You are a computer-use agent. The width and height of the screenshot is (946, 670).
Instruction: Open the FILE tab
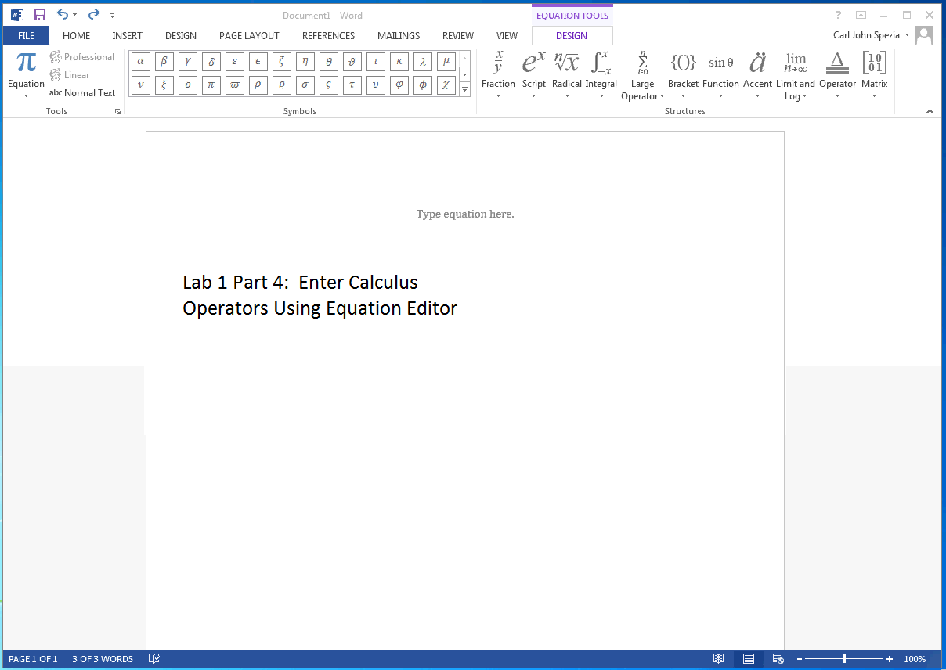point(26,36)
